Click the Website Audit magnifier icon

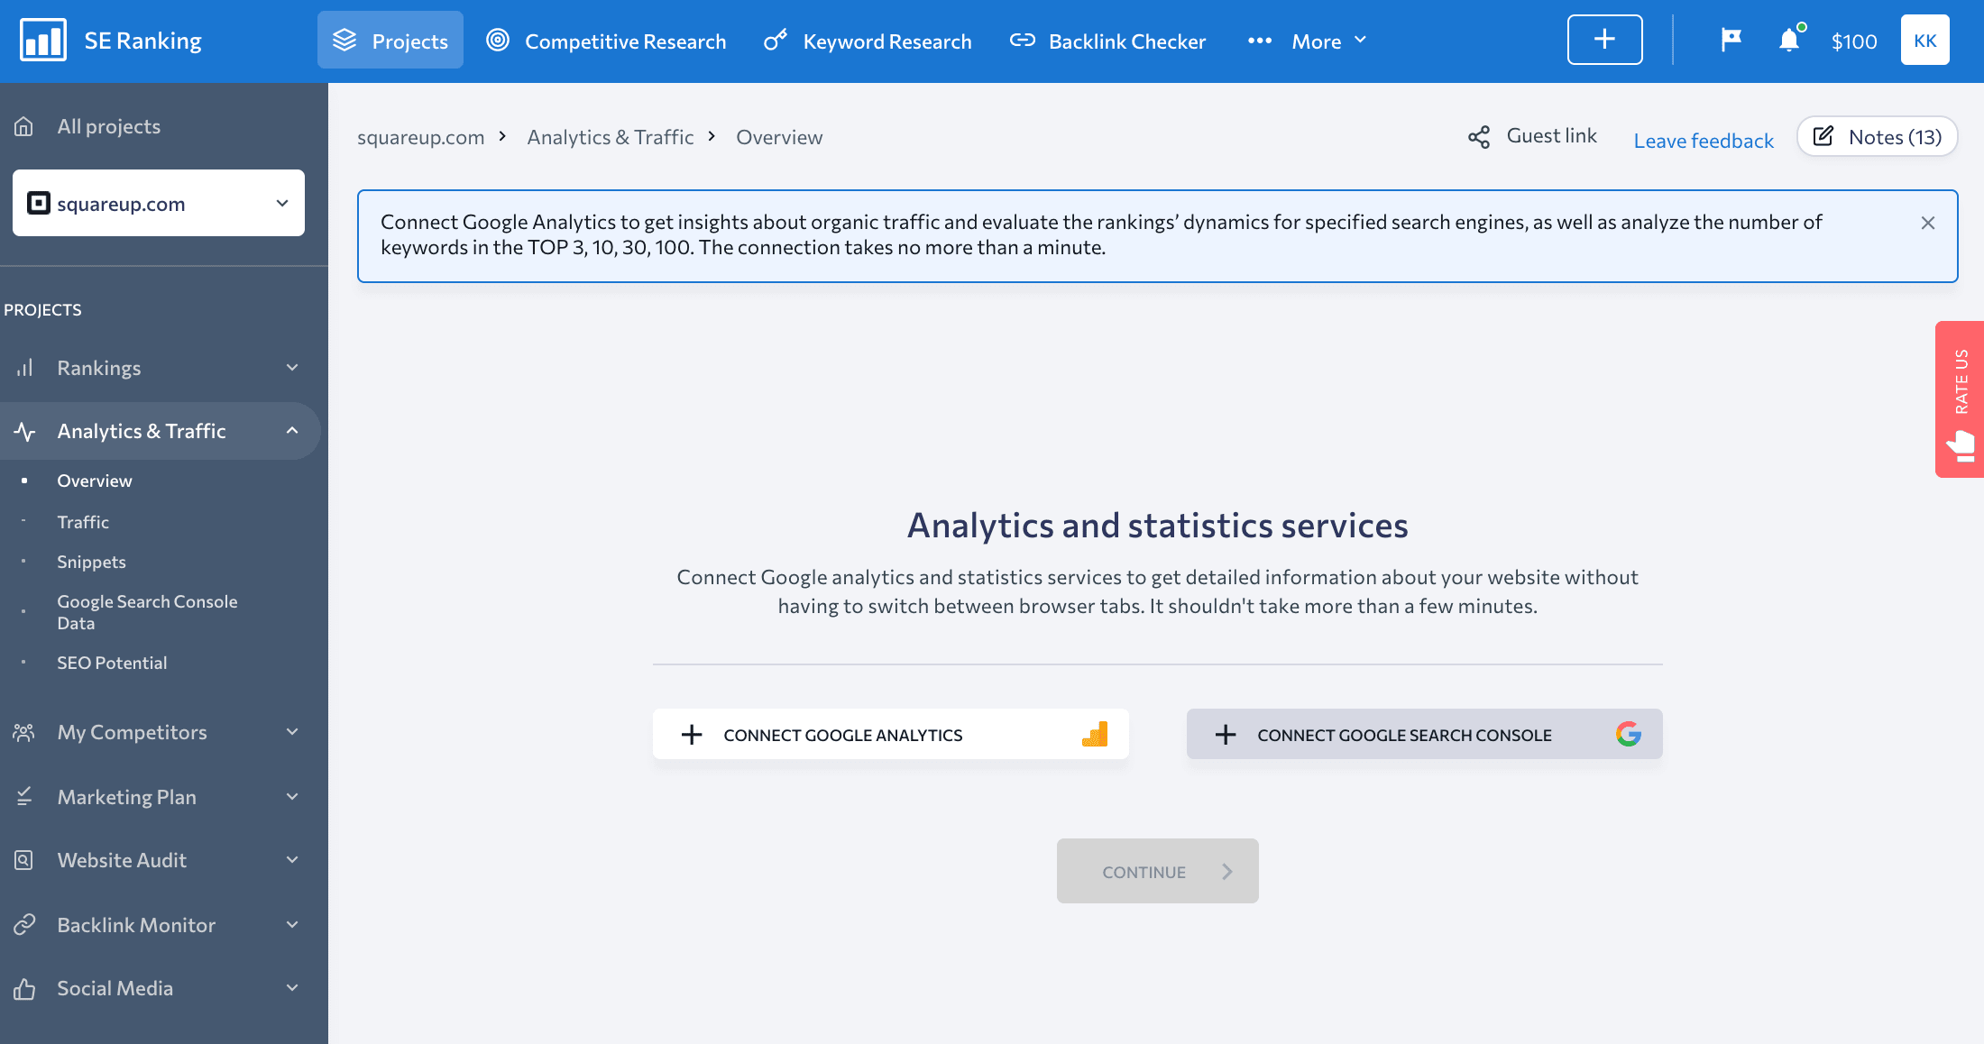click(x=24, y=860)
